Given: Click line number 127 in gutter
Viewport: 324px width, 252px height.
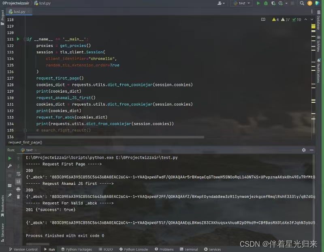Looking at the screenshot, I should [11, 78].
